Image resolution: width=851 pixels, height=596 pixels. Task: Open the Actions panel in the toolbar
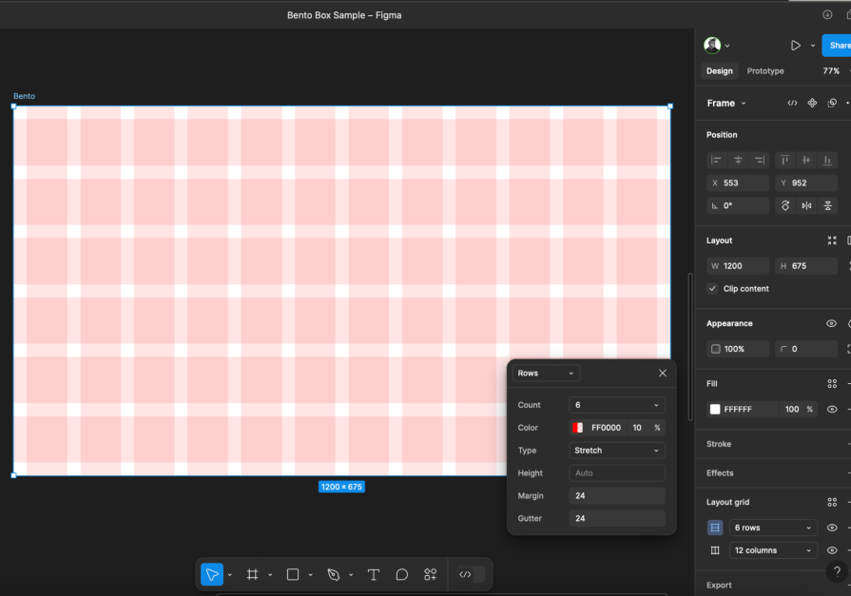pyautogui.click(x=430, y=574)
